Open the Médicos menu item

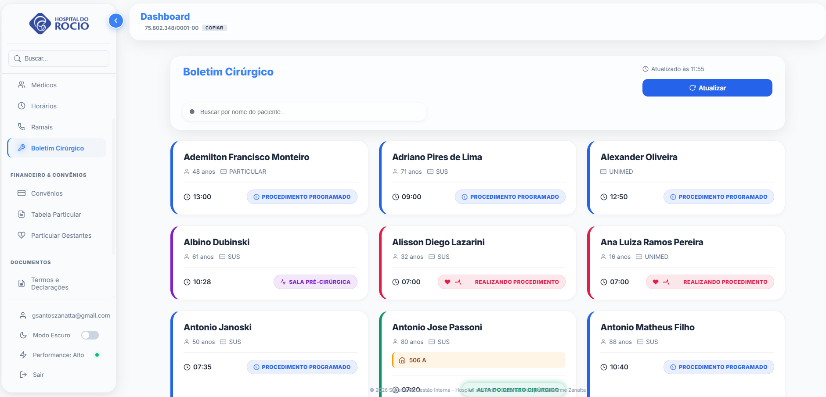pos(43,85)
